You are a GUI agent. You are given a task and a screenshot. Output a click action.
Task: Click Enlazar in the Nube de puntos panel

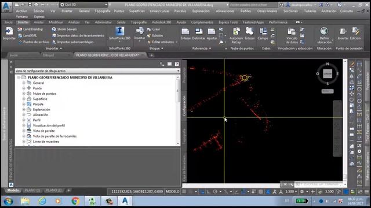point(249,34)
